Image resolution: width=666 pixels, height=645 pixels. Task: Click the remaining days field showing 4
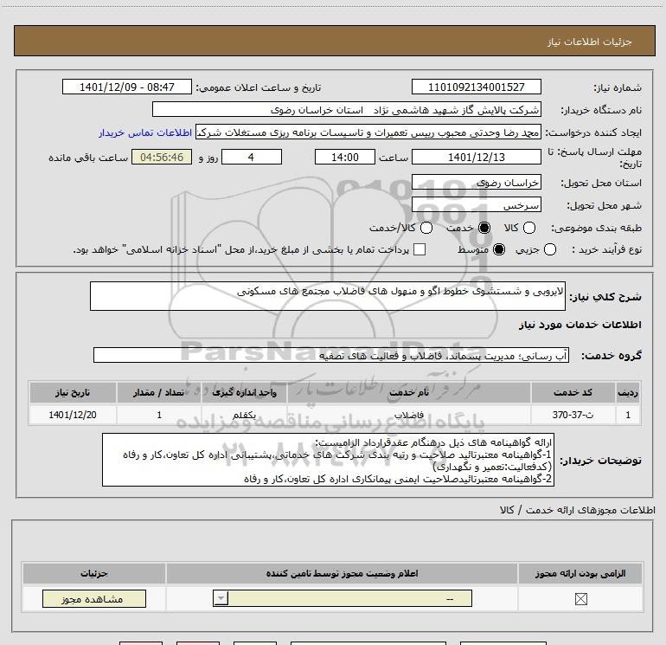252,157
